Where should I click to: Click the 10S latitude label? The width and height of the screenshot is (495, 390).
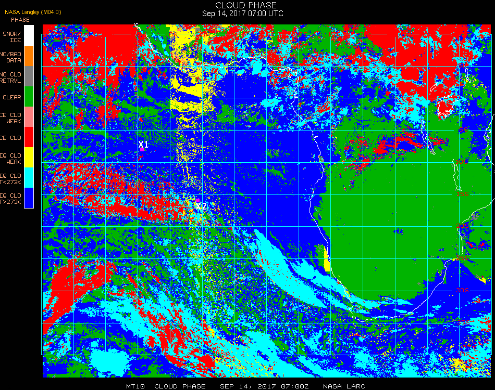point(462,162)
